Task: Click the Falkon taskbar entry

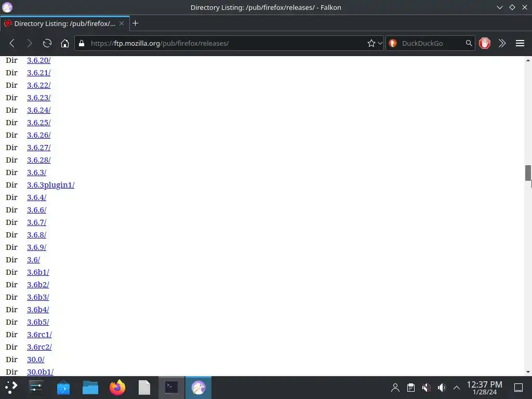Action: click(198, 388)
